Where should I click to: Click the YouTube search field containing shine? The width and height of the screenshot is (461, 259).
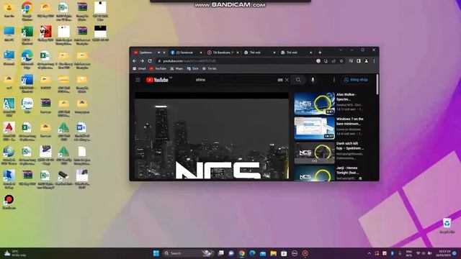click(x=236, y=80)
